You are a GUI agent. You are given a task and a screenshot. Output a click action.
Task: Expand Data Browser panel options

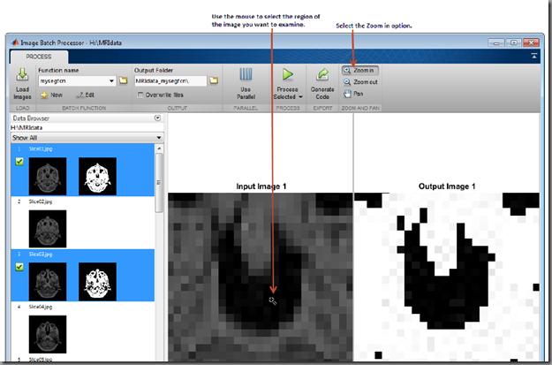pos(158,118)
